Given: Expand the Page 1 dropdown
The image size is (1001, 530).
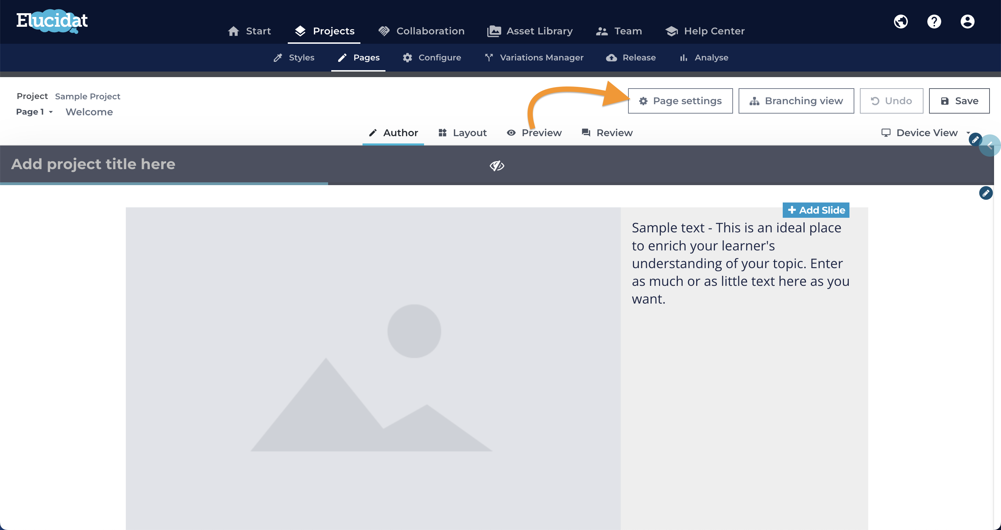Looking at the screenshot, I should pos(34,112).
